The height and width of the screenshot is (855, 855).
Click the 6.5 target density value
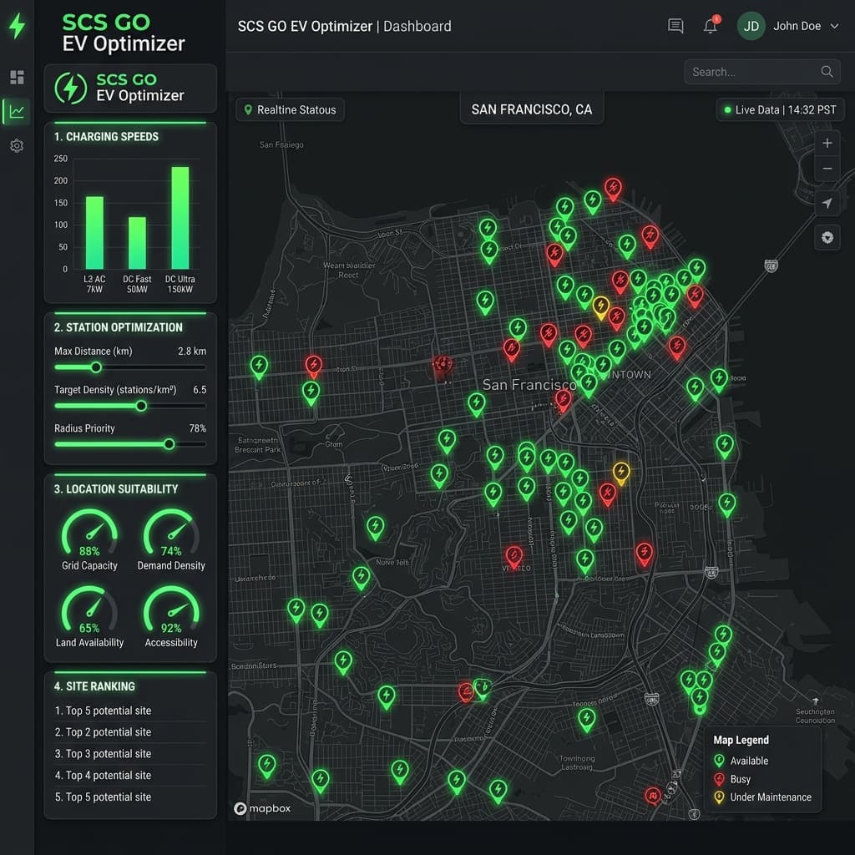click(x=200, y=390)
